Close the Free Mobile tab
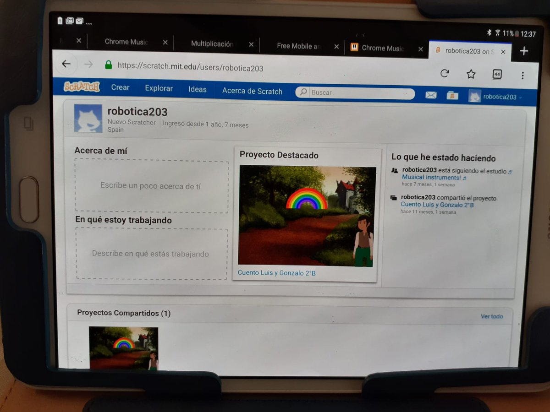550x412 pixels. [x=336, y=46]
